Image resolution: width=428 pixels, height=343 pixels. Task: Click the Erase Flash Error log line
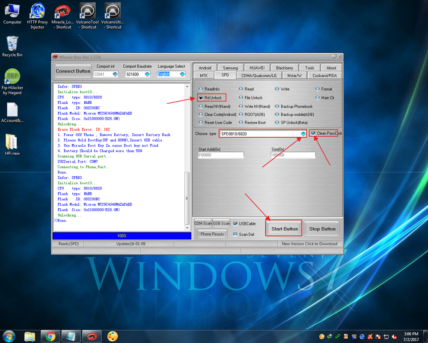[83, 129]
